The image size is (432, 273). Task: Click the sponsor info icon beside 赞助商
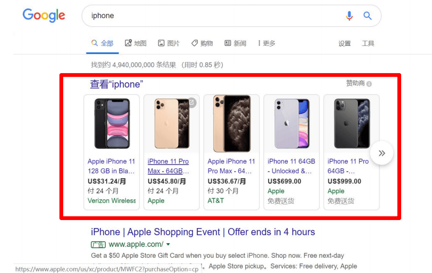pyautogui.click(x=369, y=84)
